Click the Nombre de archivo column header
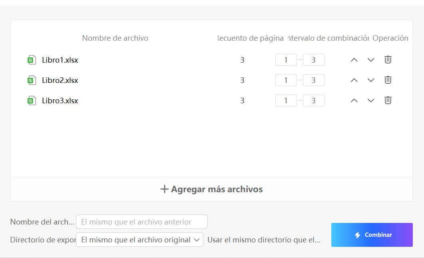This screenshot has width=424, height=258. coord(115,38)
